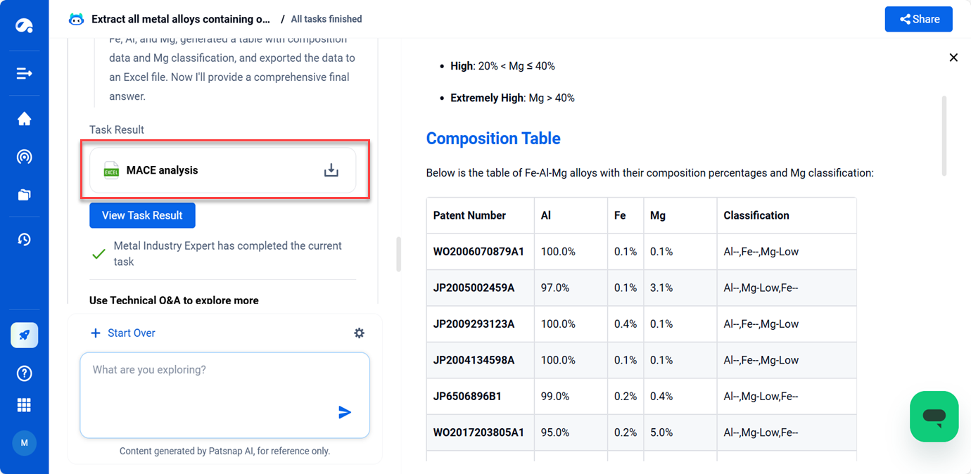Click the View Task Result button

pyautogui.click(x=142, y=215)
